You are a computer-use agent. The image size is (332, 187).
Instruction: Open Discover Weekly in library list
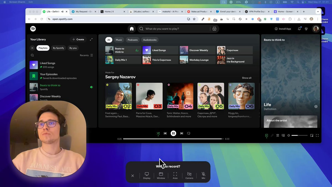[61, 98]
